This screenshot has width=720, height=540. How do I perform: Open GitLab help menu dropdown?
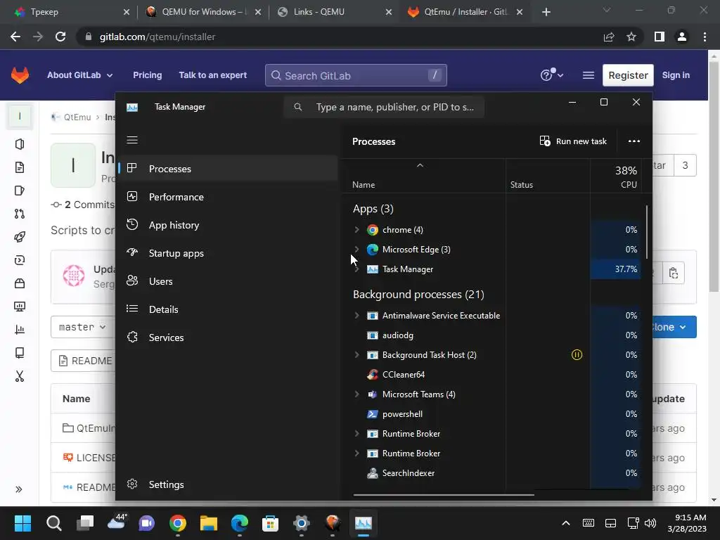click(551, 75)
